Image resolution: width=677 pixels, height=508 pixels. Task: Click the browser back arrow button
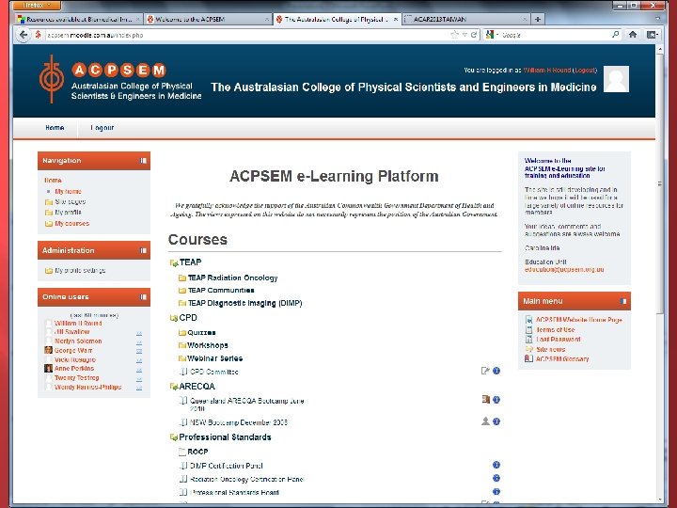tap(24, 35)
